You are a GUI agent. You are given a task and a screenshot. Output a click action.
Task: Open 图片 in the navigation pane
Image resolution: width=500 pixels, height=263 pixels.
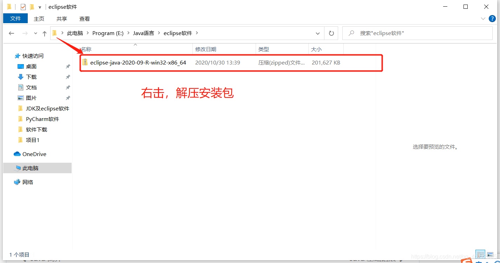31,98
